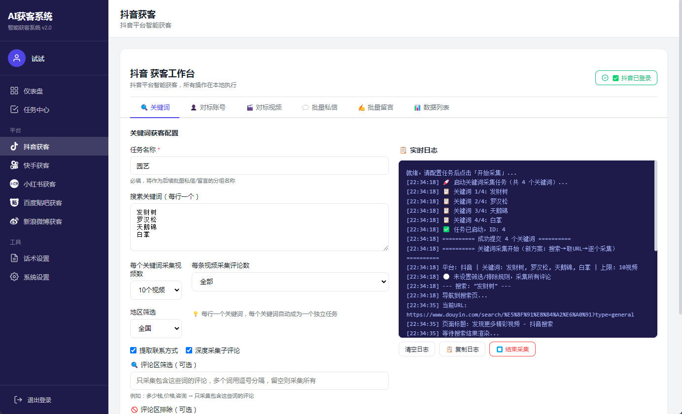
Task: Click the AI获客系统 title in sidebar
Action: [x=30, y=16]
